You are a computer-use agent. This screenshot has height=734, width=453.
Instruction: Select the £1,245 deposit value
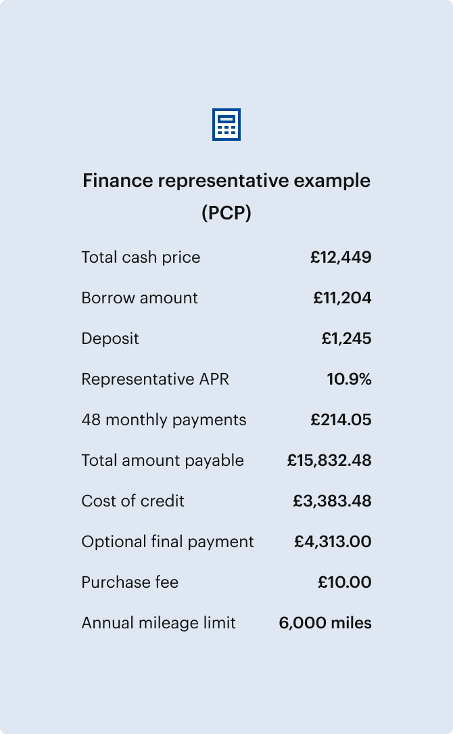(x=346, y=339)
